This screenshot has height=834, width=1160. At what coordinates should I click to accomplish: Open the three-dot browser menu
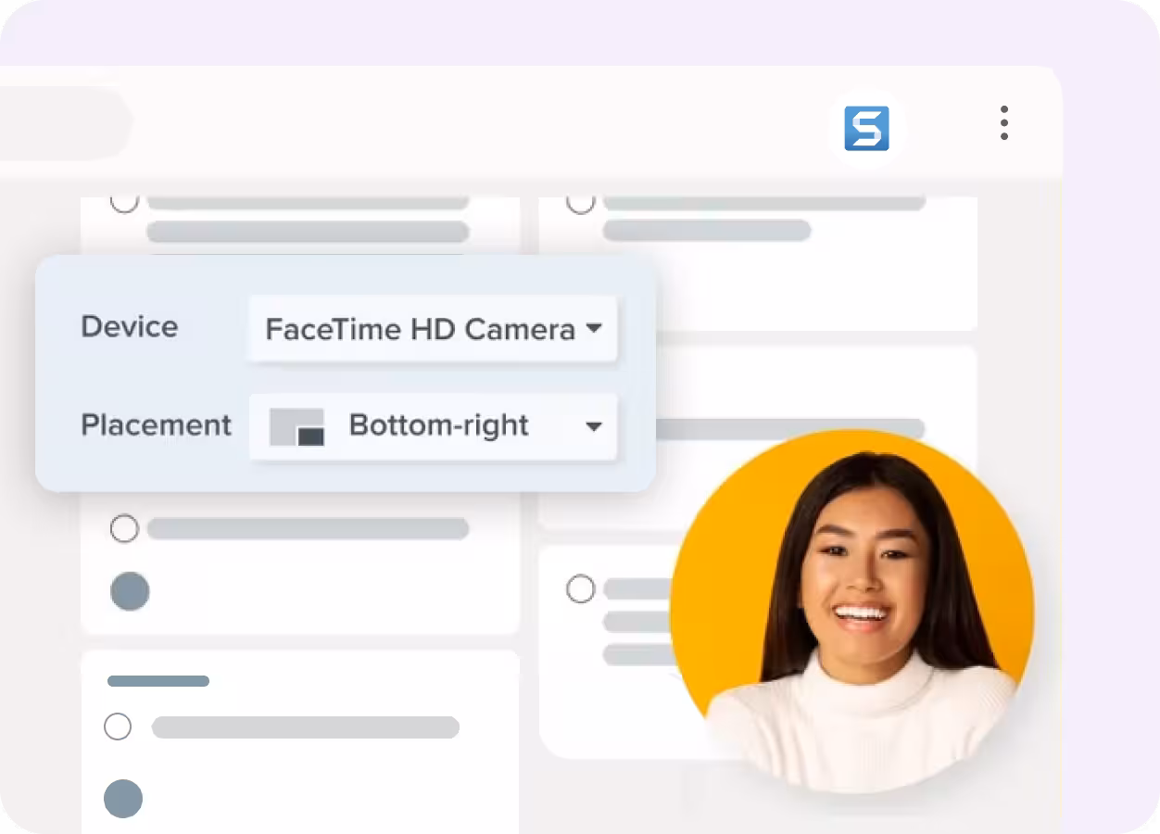click(1004, 123)
